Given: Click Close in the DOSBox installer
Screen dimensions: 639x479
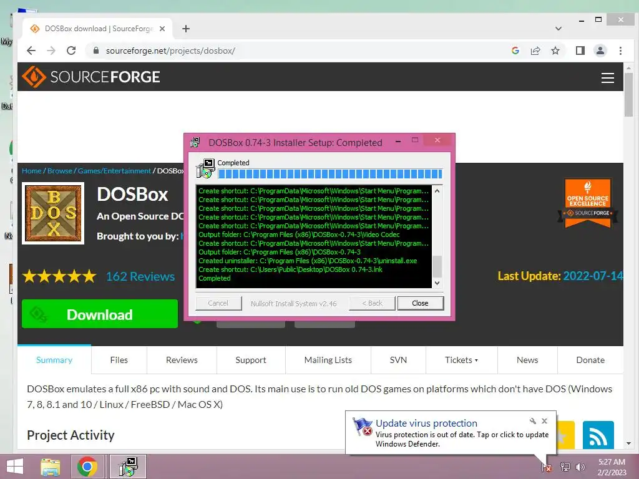Looking at the screenshot, I should pyautogui.click(x=420, y=303).
